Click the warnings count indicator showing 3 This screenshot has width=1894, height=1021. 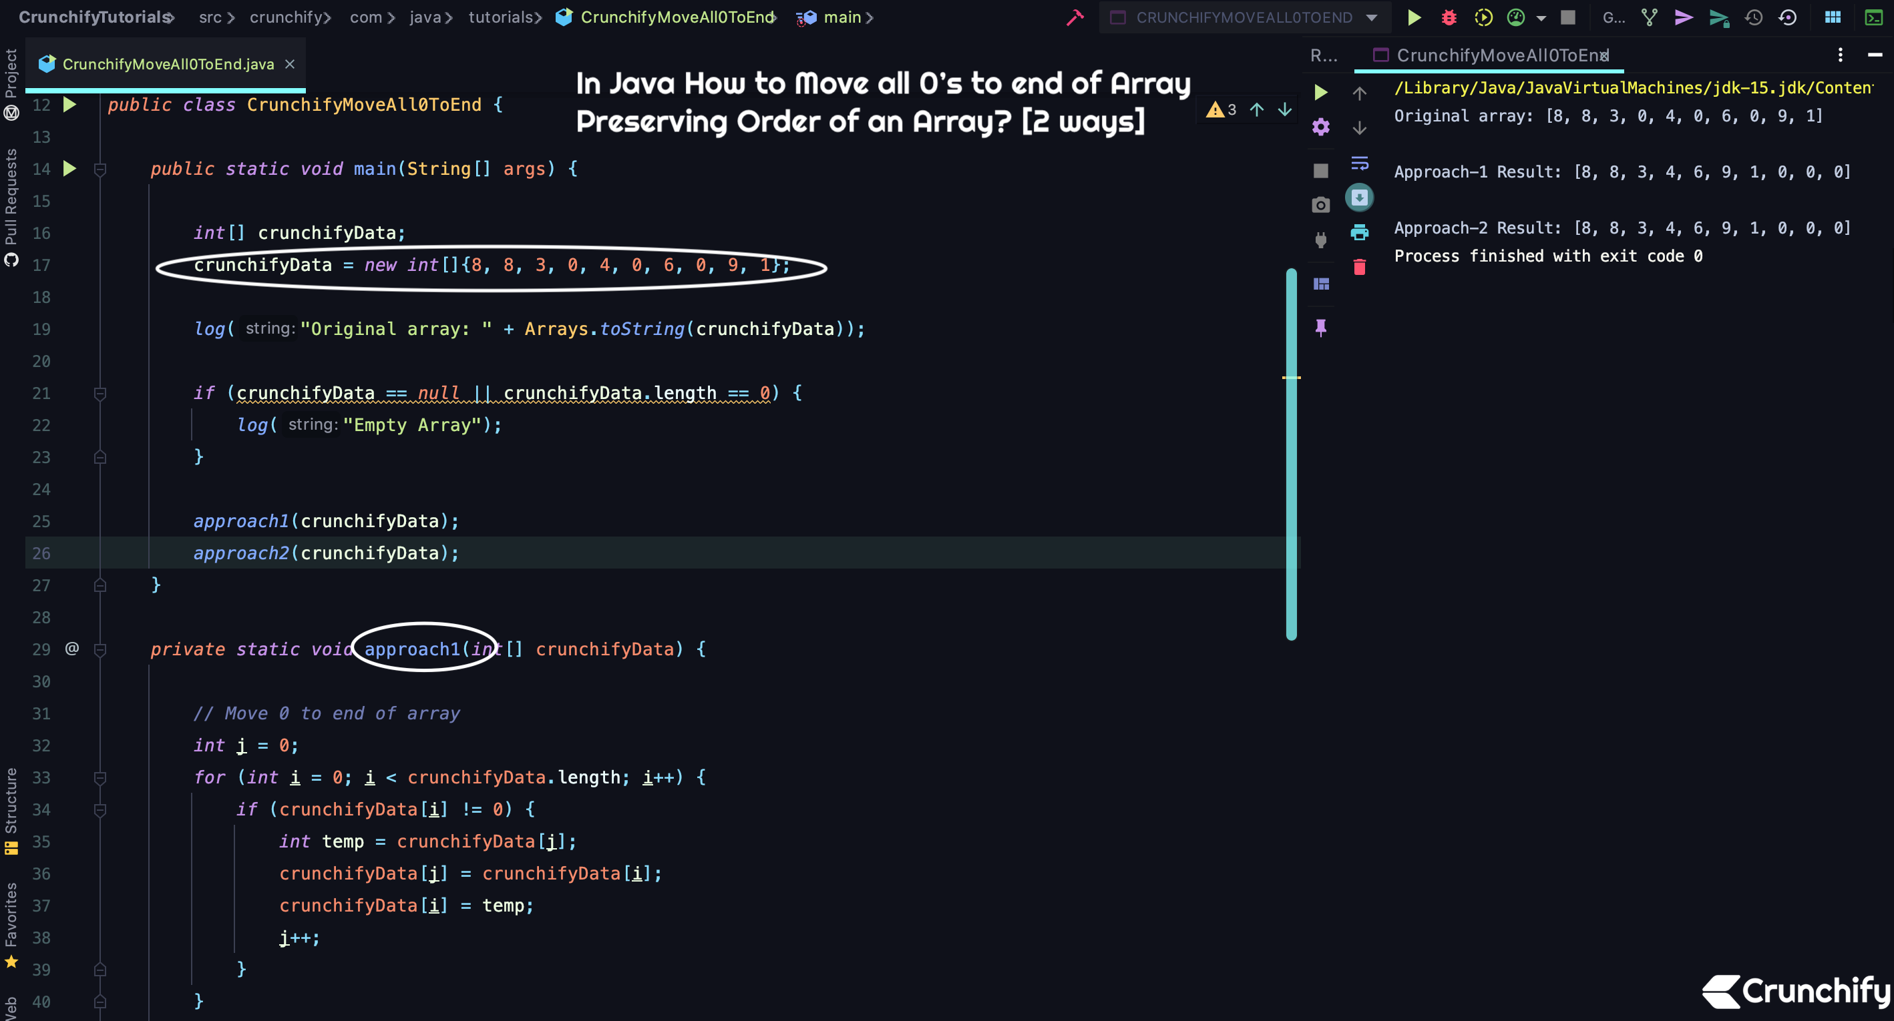(1222, 109)
